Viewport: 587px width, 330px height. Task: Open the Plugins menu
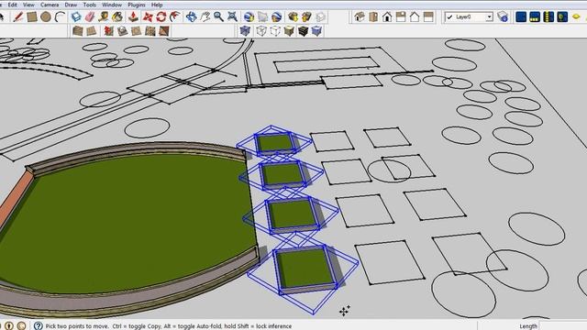[x=137, y=5]
